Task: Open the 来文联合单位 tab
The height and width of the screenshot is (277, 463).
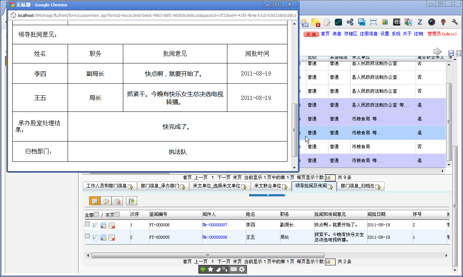Action: (x=271, y=186)
